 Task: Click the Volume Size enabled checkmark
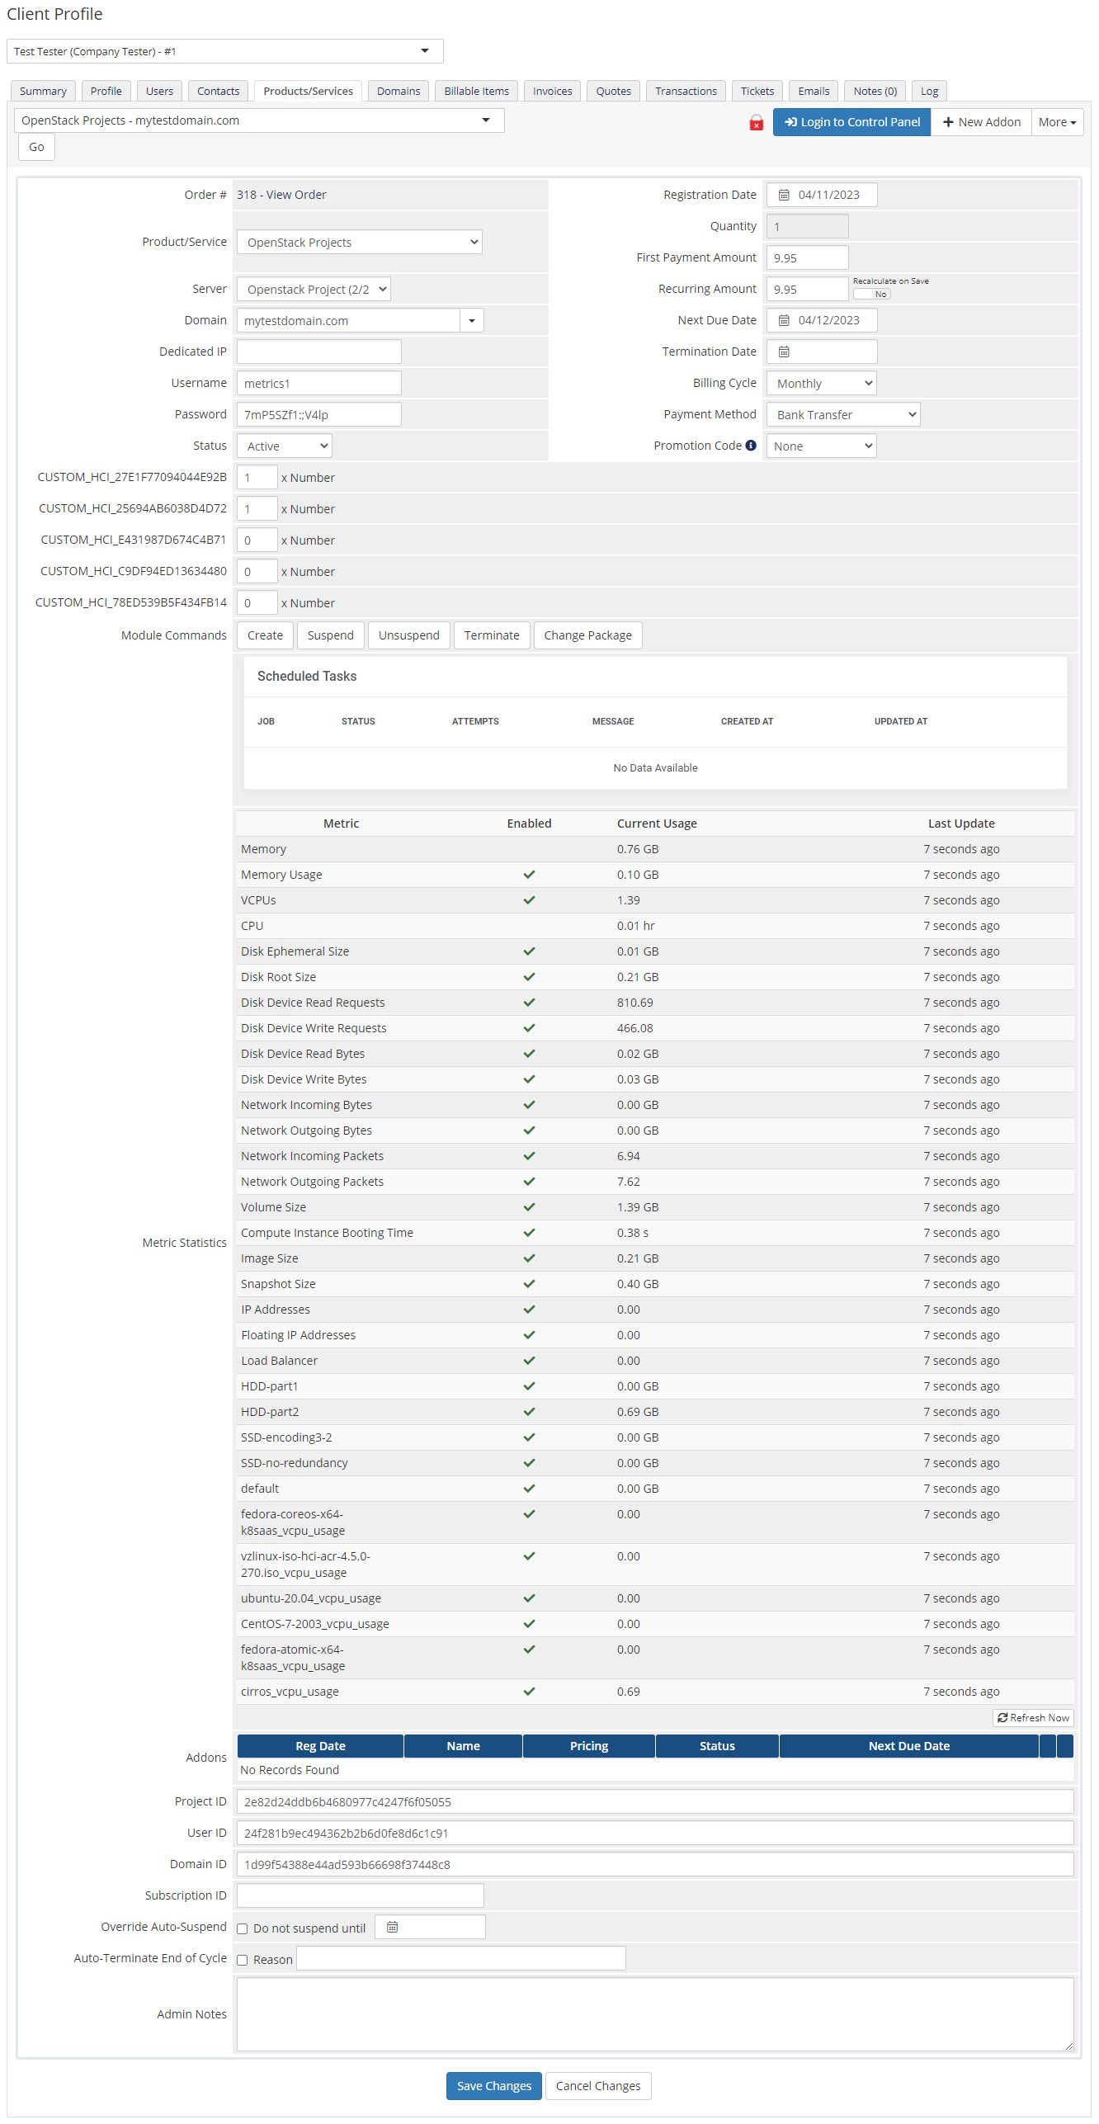click(x=529, y=1207)
